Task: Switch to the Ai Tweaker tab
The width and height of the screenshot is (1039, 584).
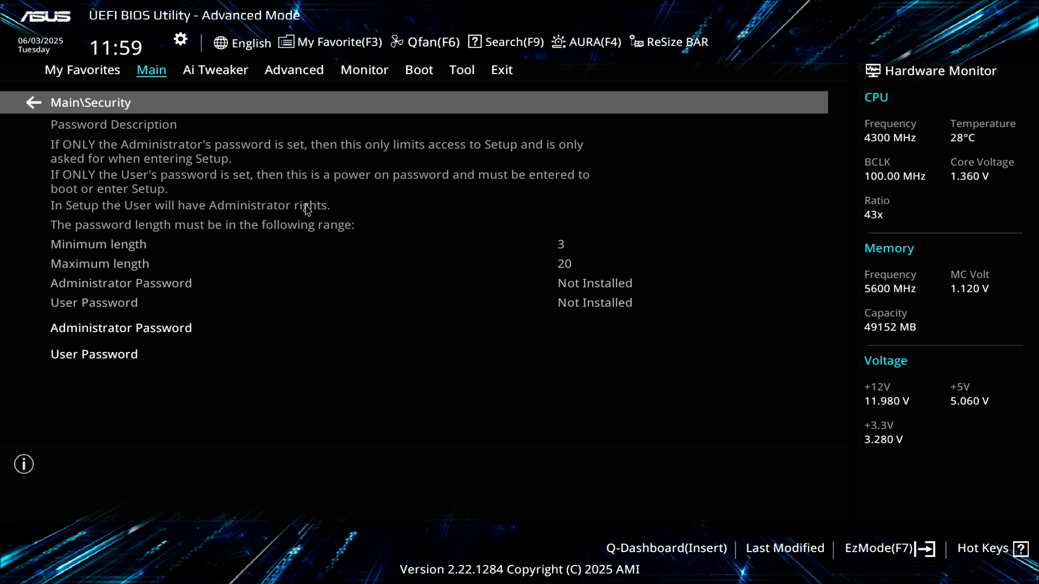Action: pyautogui.click(x=215, y=70)
